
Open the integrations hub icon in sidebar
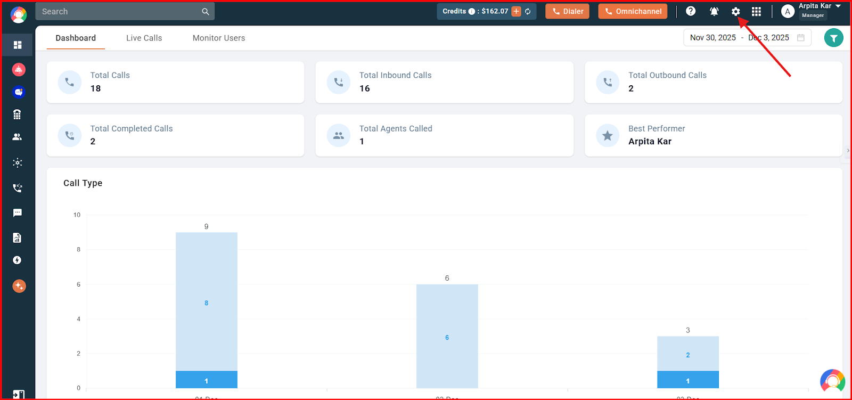18,162
